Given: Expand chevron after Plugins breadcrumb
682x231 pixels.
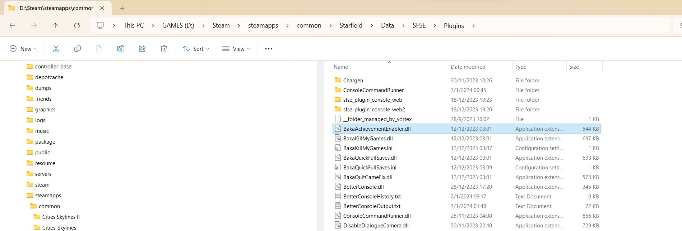Looking at the screenshot, I should click(x=473, y=25).
